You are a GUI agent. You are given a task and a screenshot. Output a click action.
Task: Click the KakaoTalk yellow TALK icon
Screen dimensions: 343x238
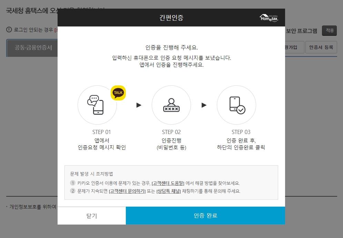point(118,93)
